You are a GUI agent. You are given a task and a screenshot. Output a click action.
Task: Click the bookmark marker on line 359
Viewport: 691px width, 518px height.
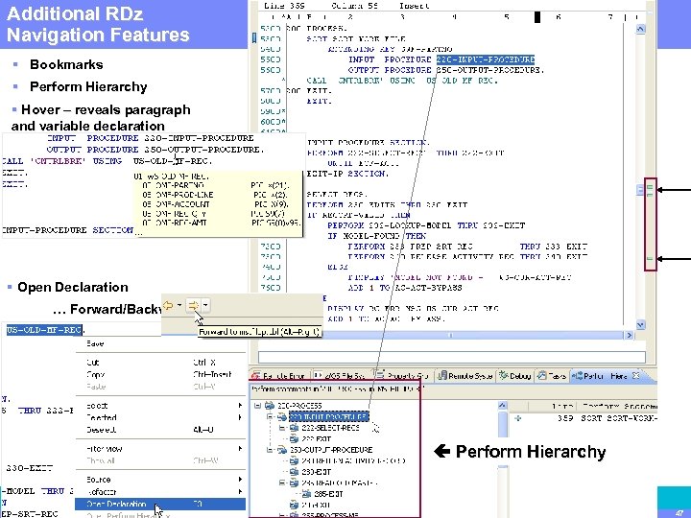tap(254, 38)
